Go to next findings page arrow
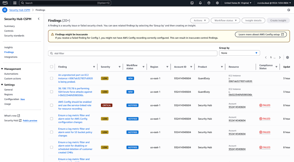Image resolution: width=294 pixels, height=162 pixels. (x=280, y=57)
